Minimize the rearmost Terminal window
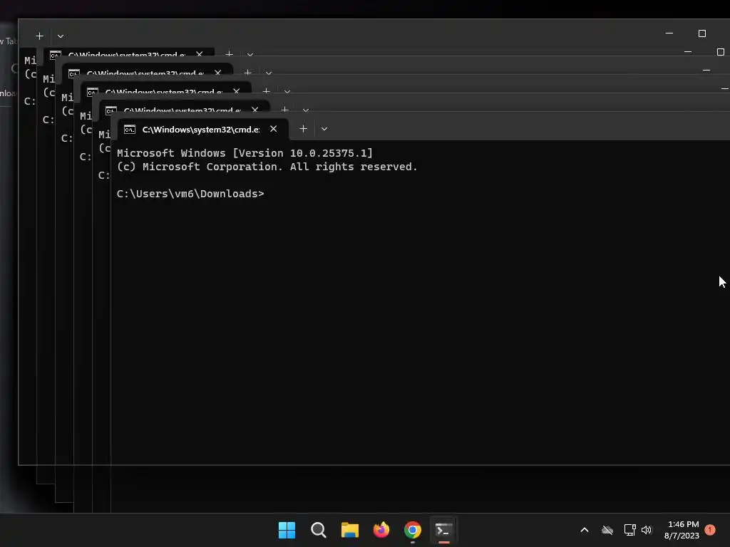Screen dimensions: 730x547 [669, 33]
